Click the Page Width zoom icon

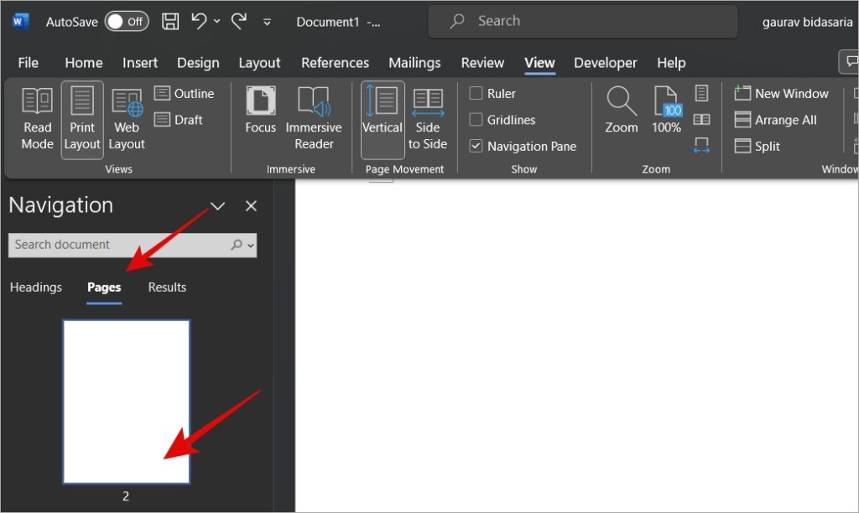click(702, 145)
